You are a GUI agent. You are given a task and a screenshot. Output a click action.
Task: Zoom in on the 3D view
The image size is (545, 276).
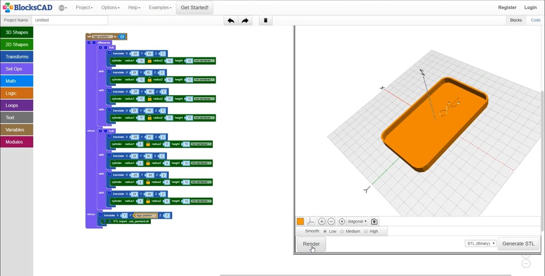[322, 221]
